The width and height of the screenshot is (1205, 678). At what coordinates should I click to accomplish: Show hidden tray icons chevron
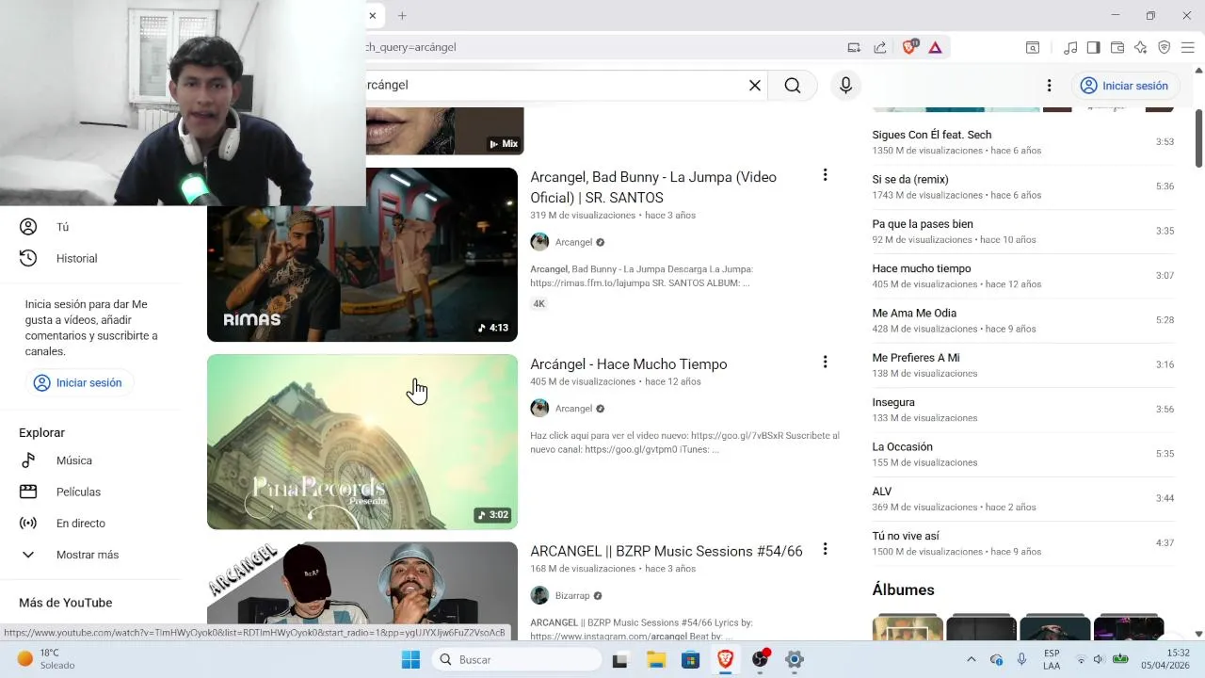[972, 660]
